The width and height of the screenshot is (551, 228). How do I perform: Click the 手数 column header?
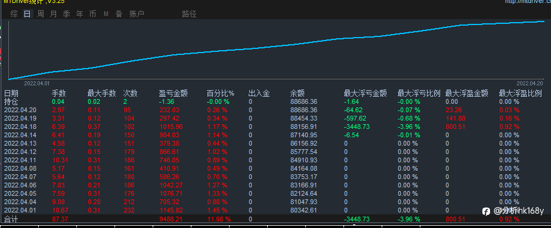(59, 93)
